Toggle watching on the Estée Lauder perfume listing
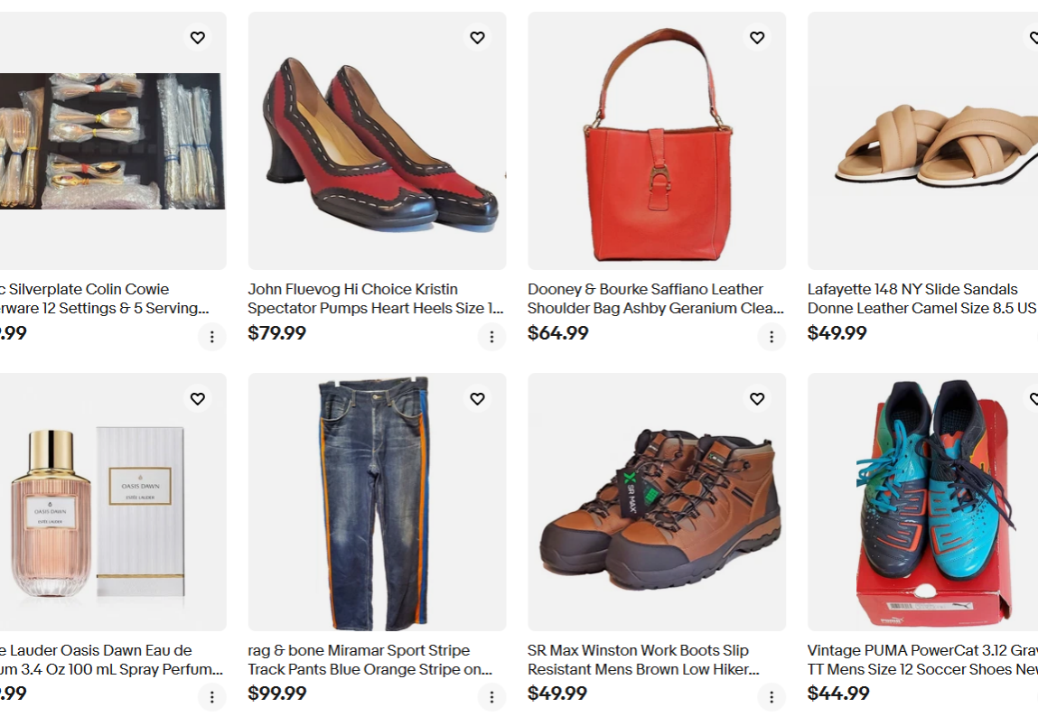The width and height of the screenshot is (1038, 726). coord(197,398)
